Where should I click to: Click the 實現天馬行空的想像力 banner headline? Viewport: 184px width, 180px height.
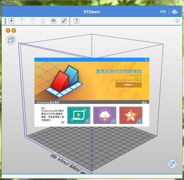click(x=119, y=71)
